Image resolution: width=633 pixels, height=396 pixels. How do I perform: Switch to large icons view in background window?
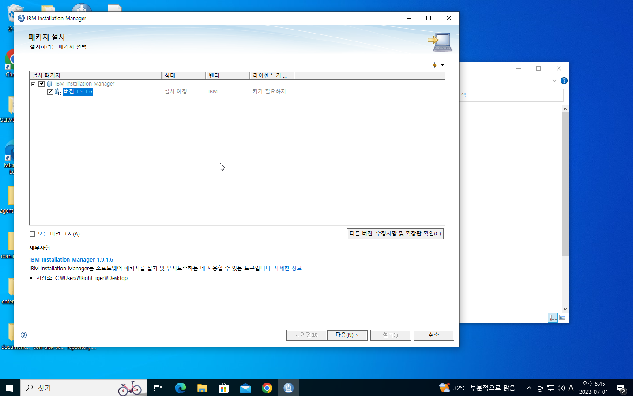[562, 318]
